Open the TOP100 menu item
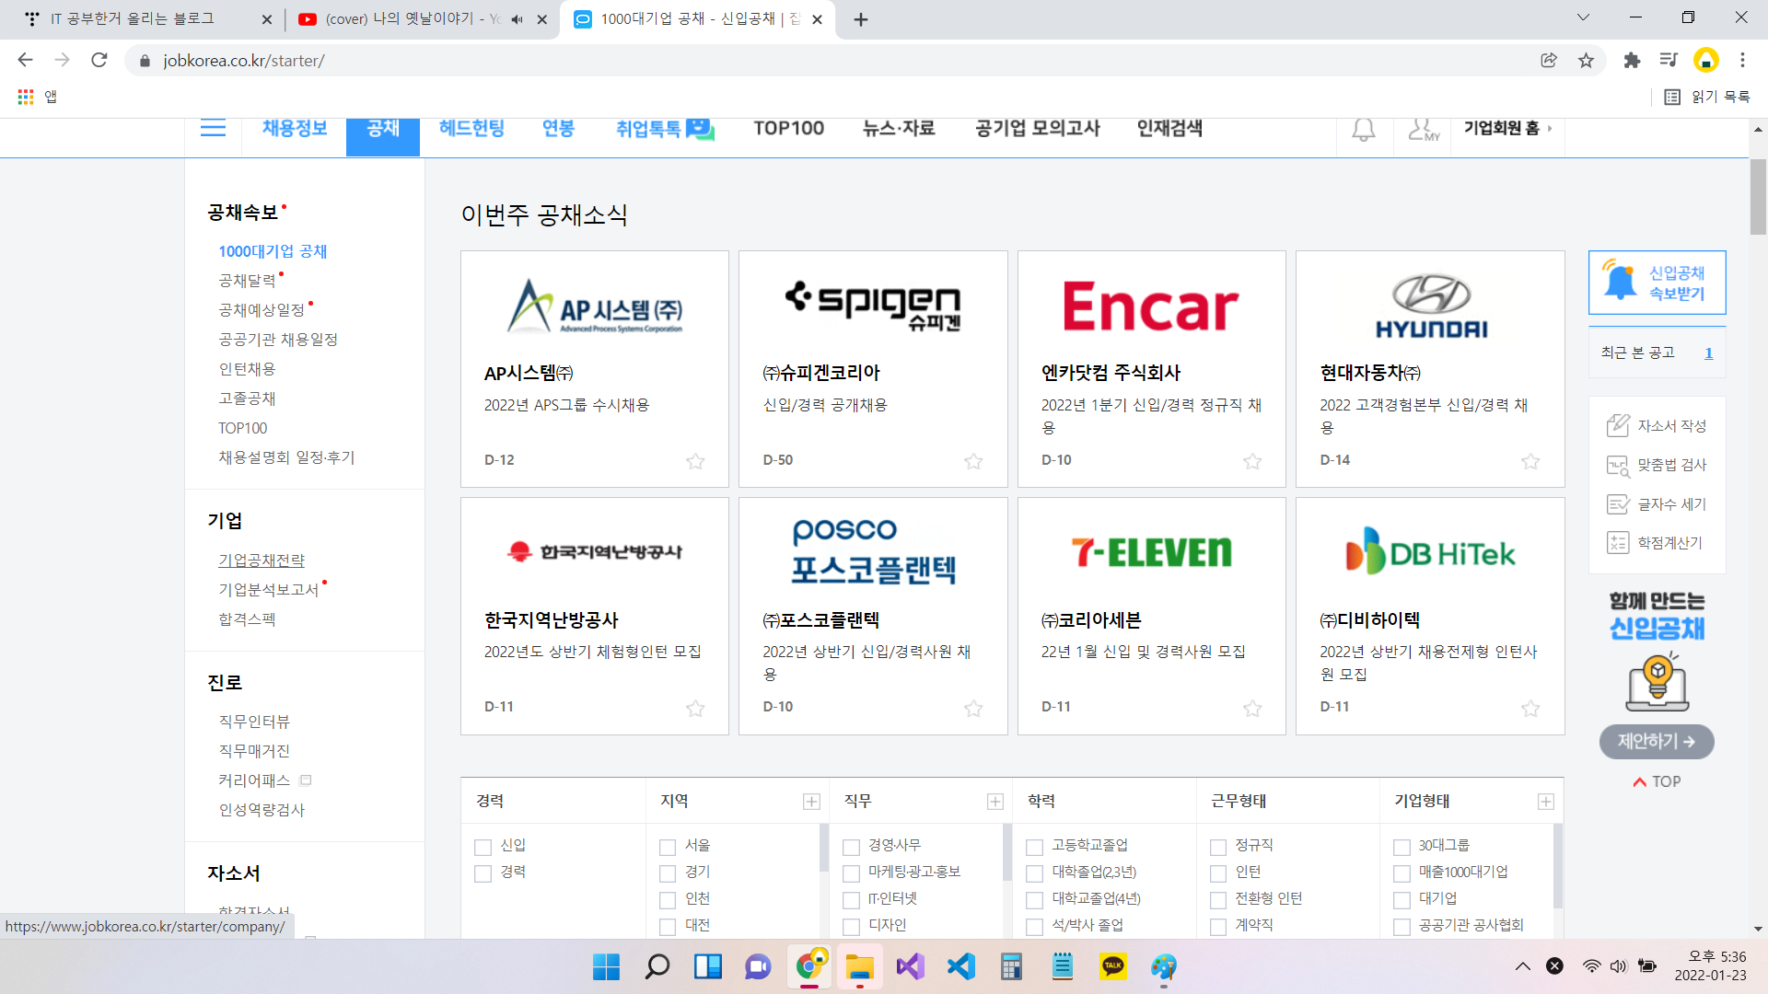Image resolution: width=1768 pixels, height=994 pixels. [788, 129]
